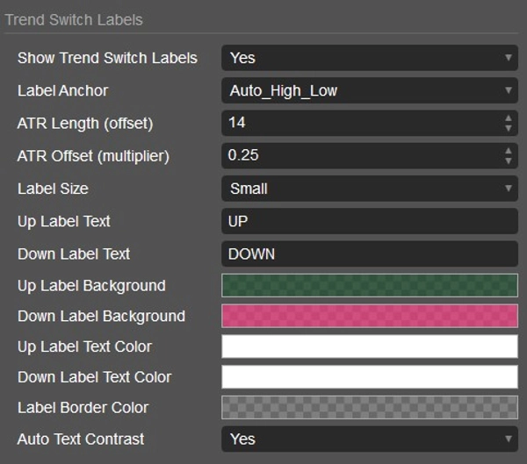Decrease ATR Length with down arrow
The image size is (527, 464).
[x=509, y=128]
